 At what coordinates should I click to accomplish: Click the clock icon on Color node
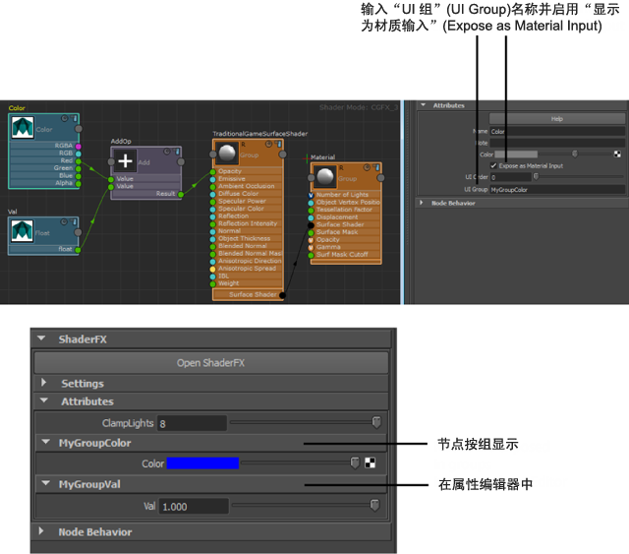[x=64, y=118]
